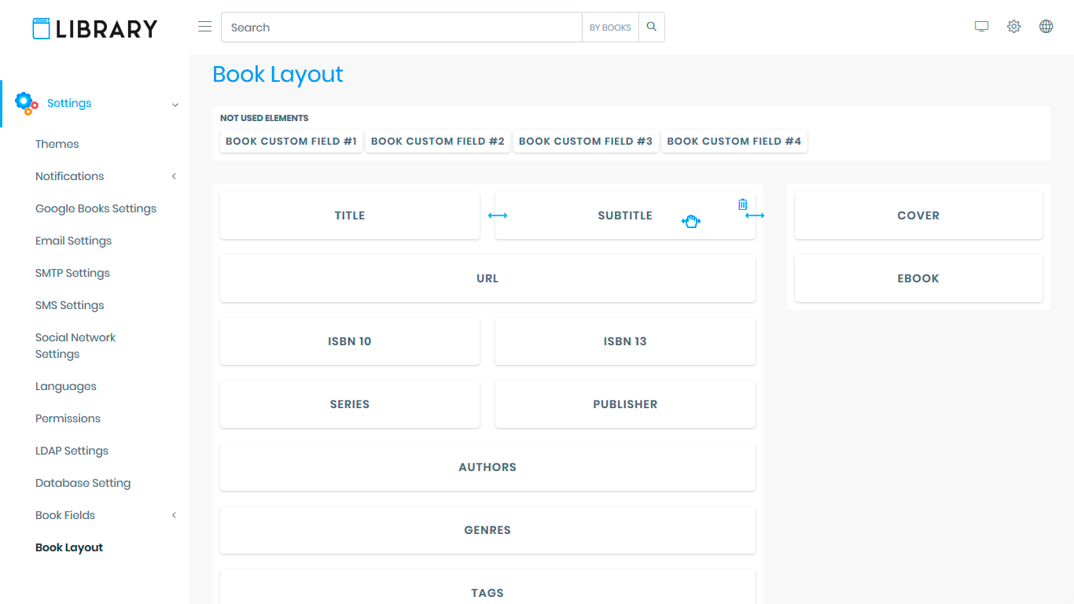Open Google Books Settings link
1074x604 pixels.
96,208
